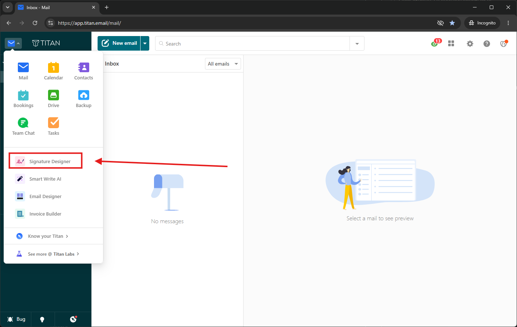This screenshot has width=517, height=327.
Task: Open a new browser tab
Action: pos(107,7)
